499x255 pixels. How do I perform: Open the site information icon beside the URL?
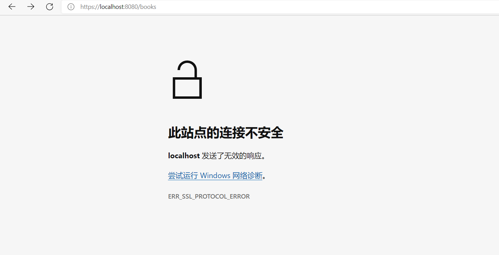pos(71,7)
